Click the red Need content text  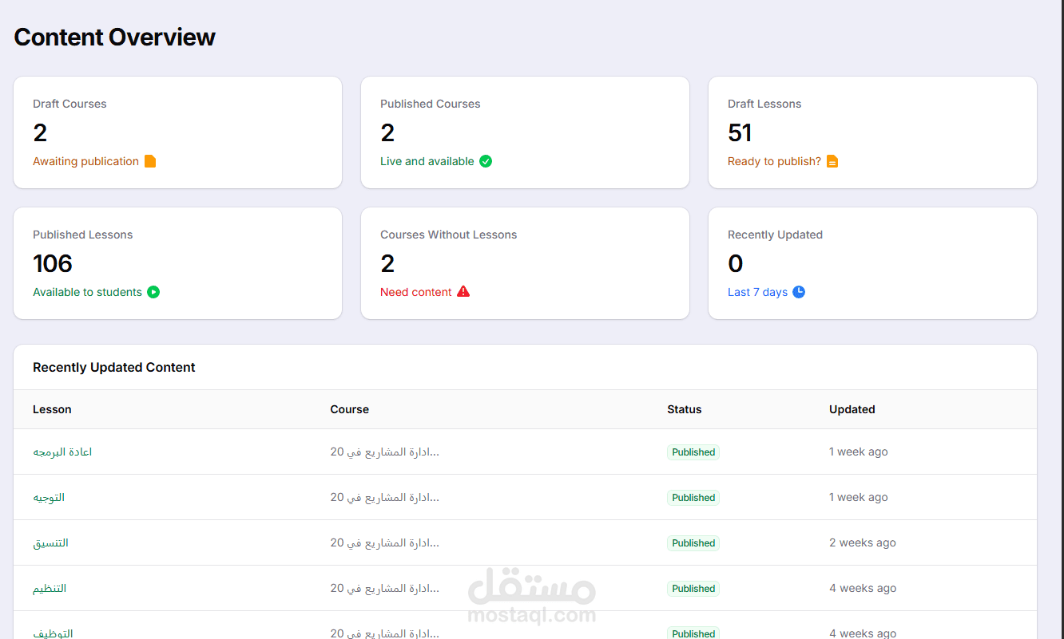pyautogui.click(x=416, y=292)
